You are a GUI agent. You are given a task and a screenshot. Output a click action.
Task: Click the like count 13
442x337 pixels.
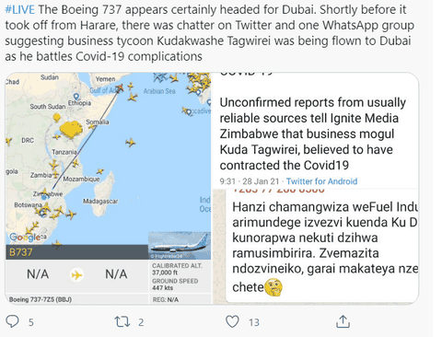[x=254, y=322]
